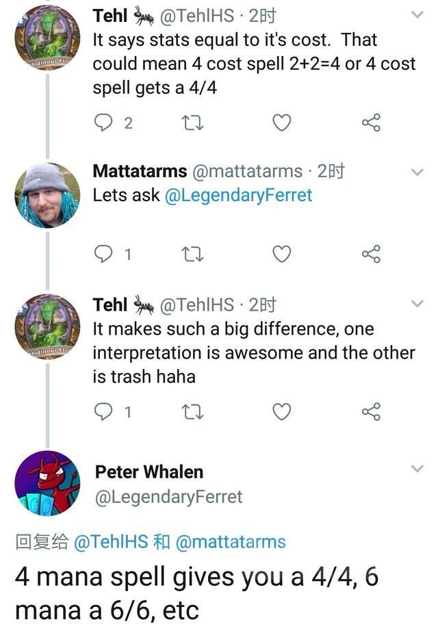The image size is (438, 633).
Task: Open @mattatarms link in the reply line
Action: (x=231, y=542)
